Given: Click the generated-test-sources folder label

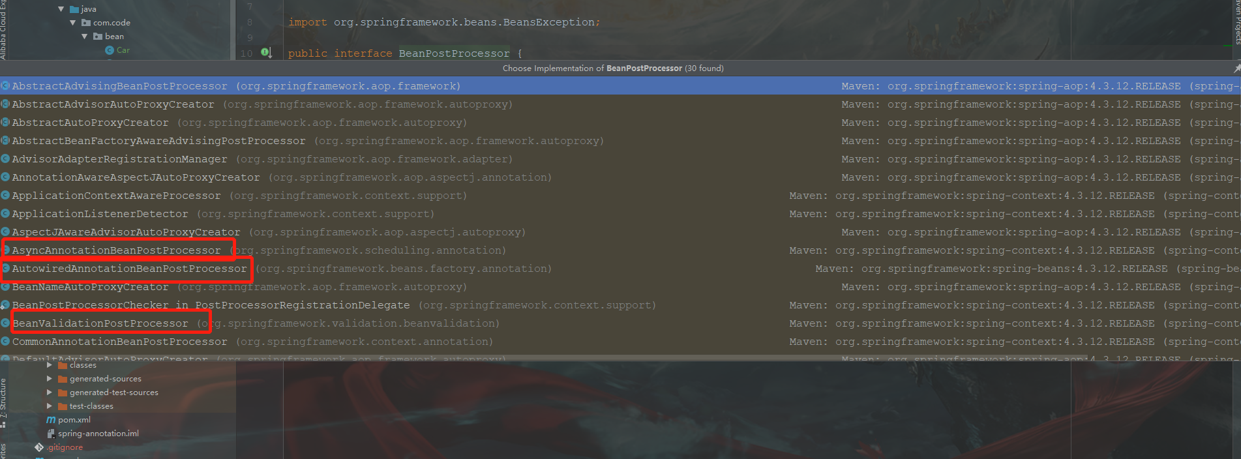Looking at the screenshot, I should tap(114, 392).
